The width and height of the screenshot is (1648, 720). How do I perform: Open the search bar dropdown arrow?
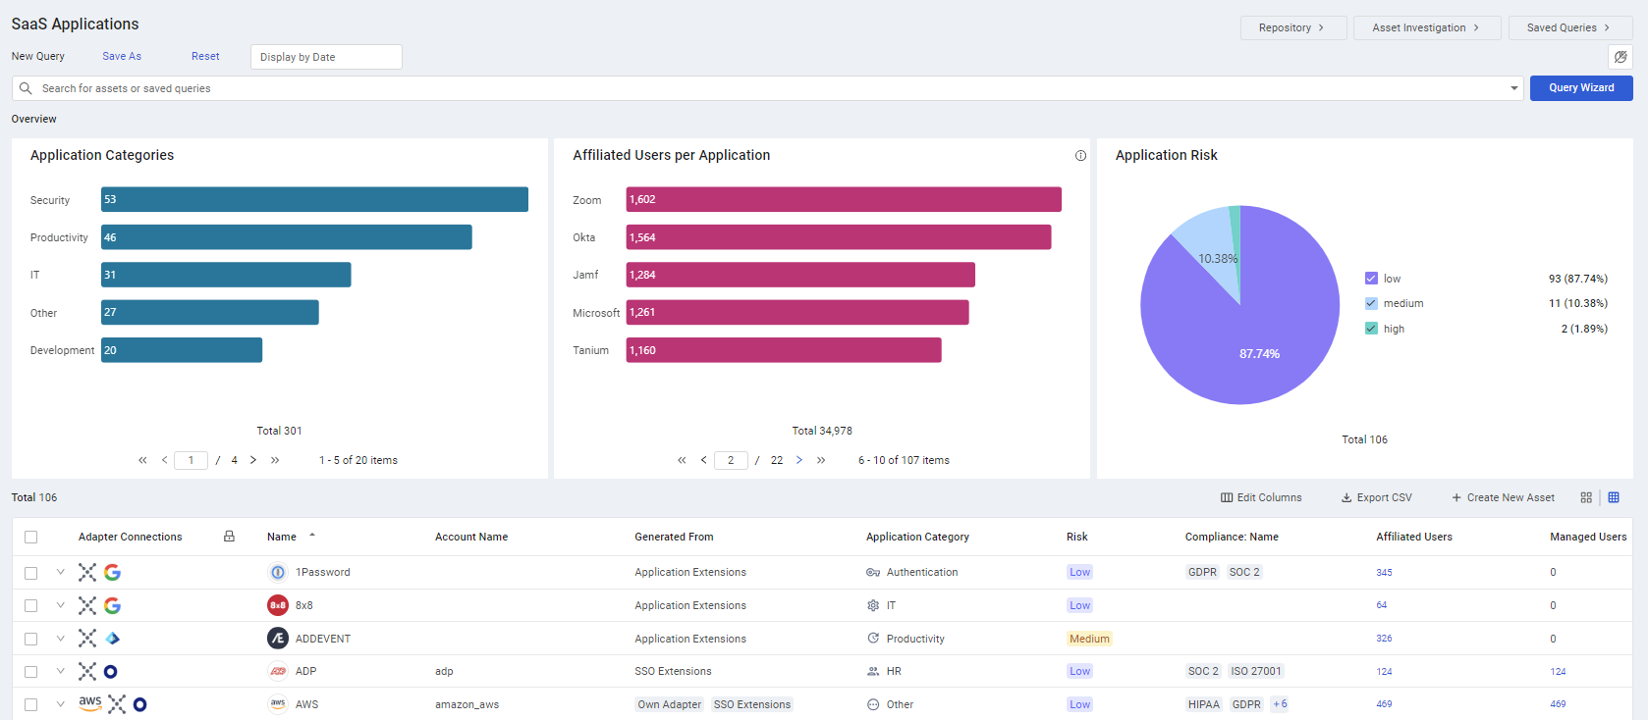pyautogui.click(x=1513, y=88)
